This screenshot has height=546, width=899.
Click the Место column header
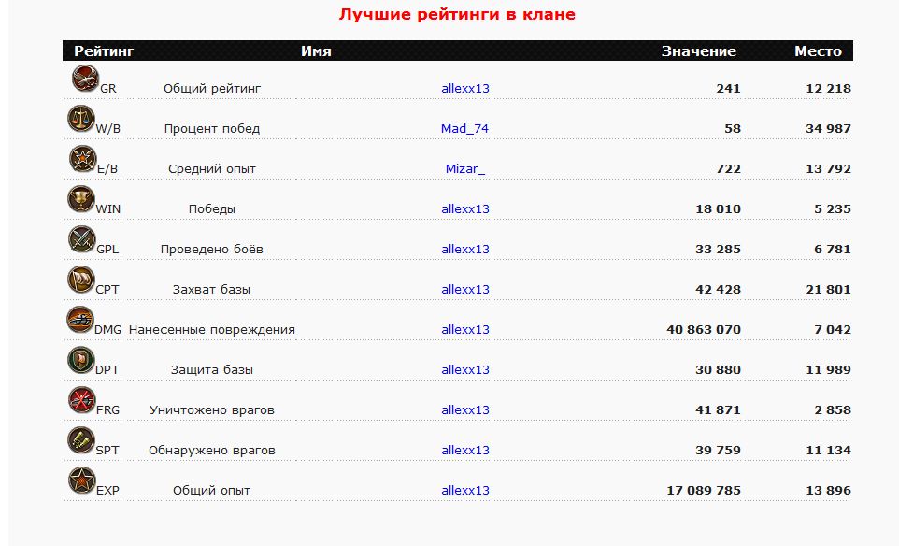(818, 51)
